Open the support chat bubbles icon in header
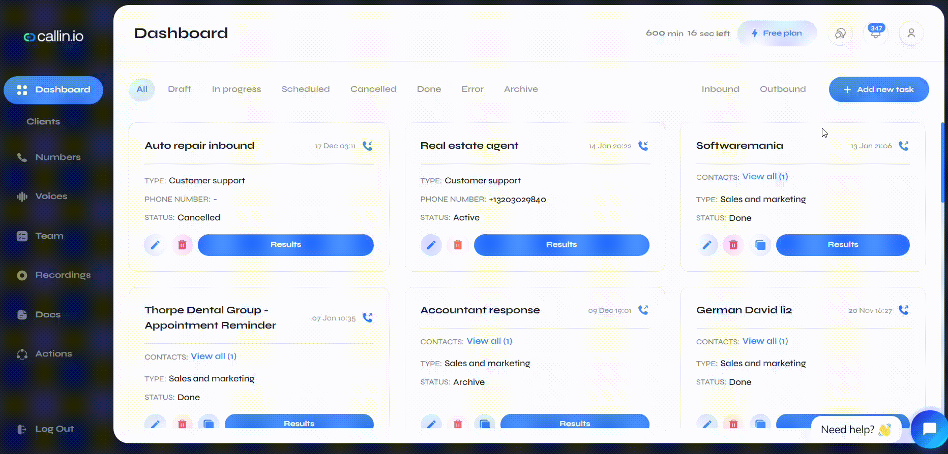Image resolution: width=948 pixels, height=454 pixels. (x=840, y=33)
